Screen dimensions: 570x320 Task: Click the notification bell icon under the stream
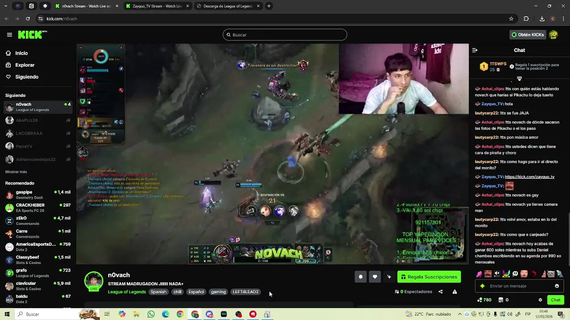[x=360, y=277]
